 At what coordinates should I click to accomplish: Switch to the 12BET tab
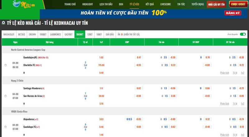[x=90, y=34]
